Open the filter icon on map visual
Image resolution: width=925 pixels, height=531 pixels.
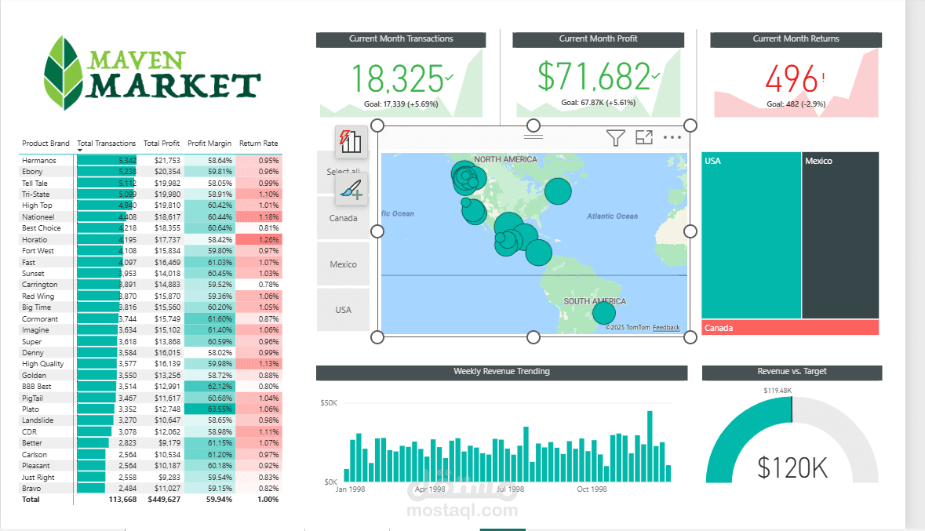(x=615, y=138)
